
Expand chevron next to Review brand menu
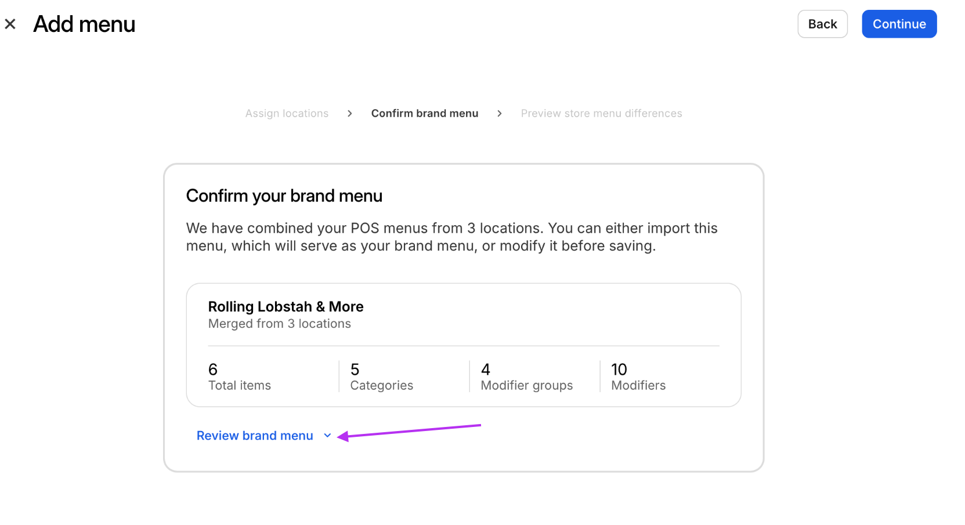point(327,436)
